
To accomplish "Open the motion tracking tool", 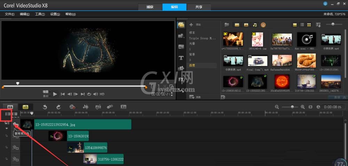I will point(110,107).
